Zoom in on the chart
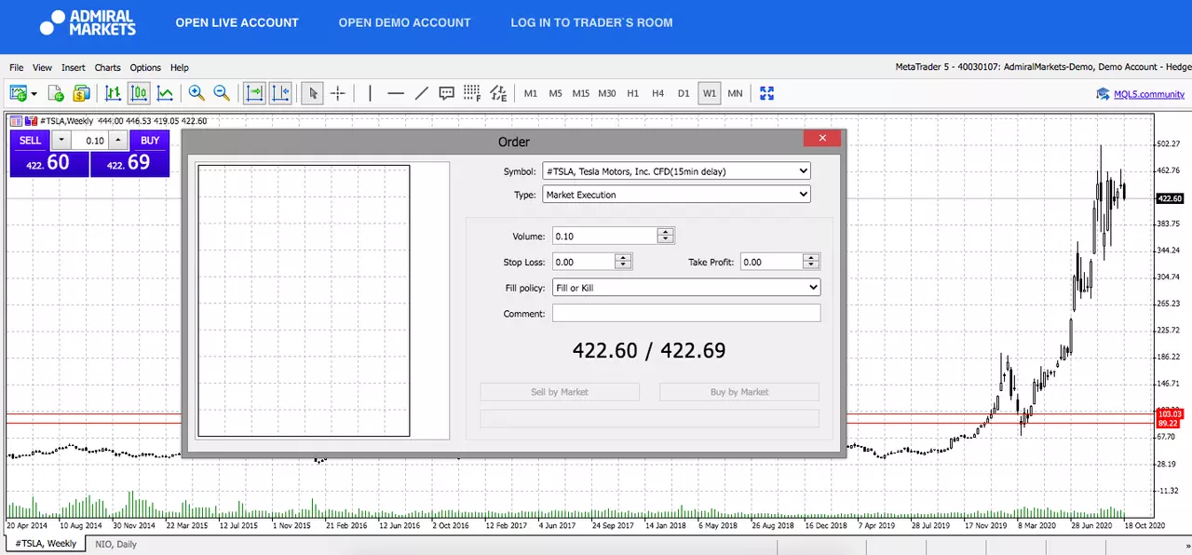This screenshot has width=1192, height=555. 196,93
